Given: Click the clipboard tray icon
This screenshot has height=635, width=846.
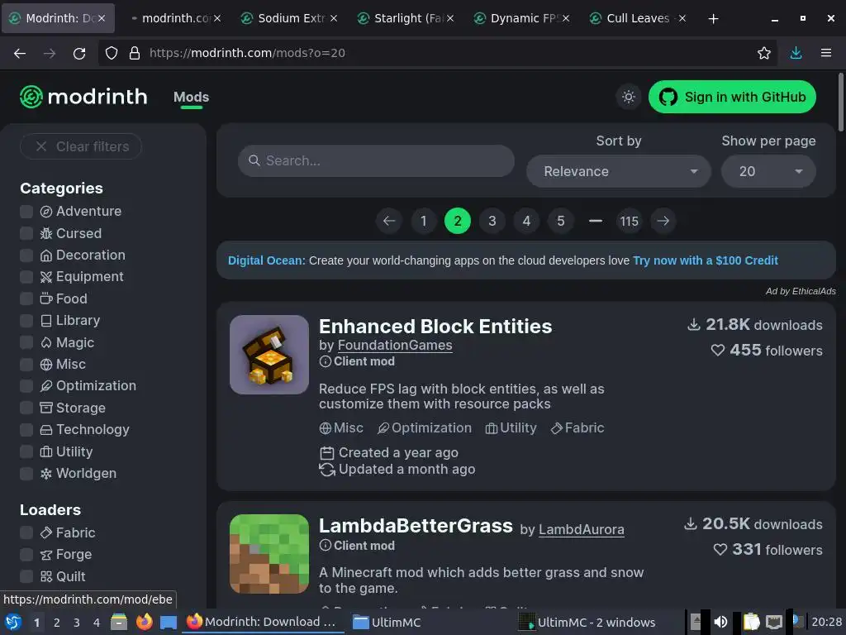Looking at the screenshot, I should [x=750, y=622].
